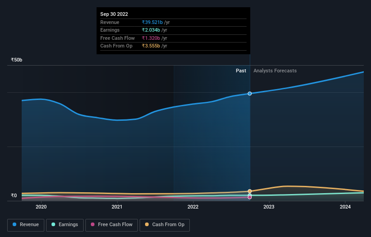
Task: Click the Free Cash Flow label in tooltip
Action: tap(117, 38)
